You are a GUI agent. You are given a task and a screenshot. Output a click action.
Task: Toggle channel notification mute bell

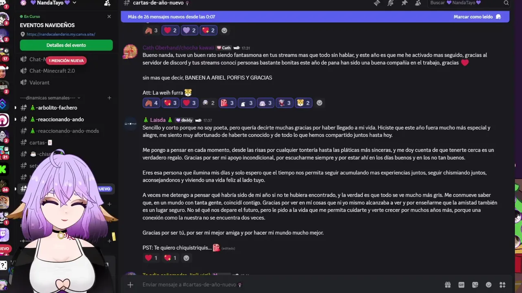pos(391,3)
